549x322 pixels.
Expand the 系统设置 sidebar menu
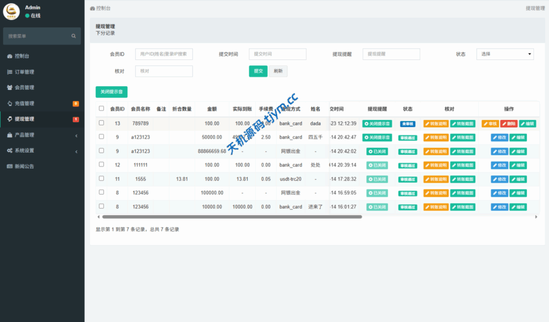point(42,151)
